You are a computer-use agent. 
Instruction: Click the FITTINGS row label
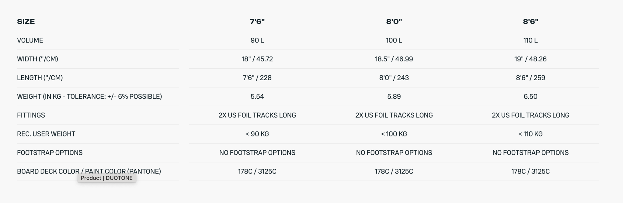click(31, 115)
